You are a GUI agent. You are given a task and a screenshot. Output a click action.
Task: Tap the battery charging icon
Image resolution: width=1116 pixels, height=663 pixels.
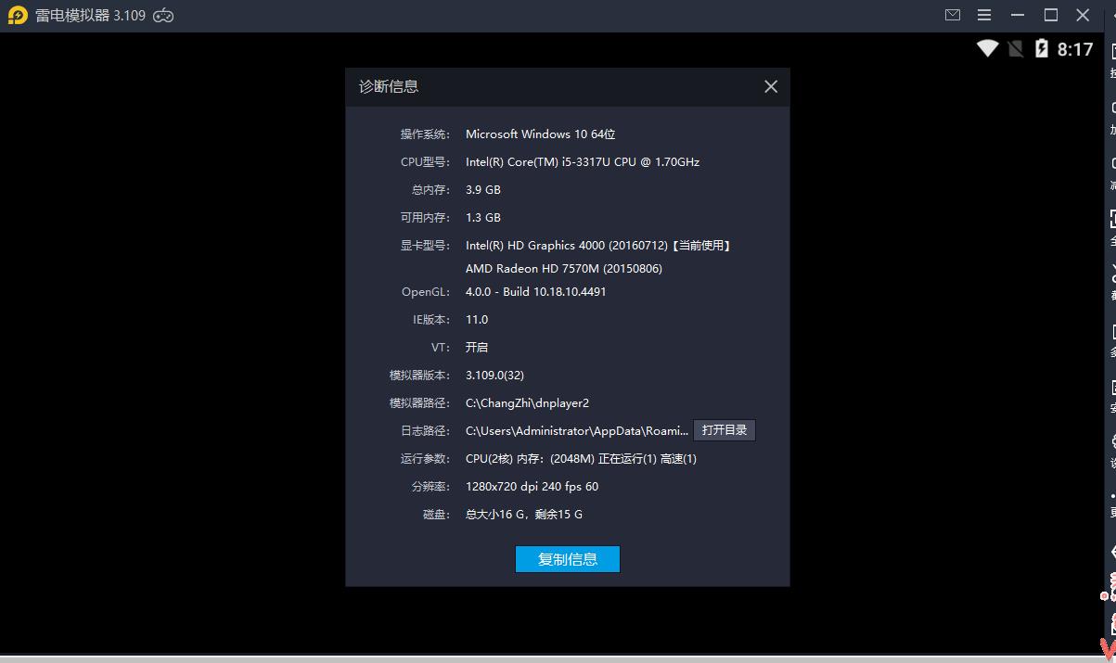(x=1041, y=49)
